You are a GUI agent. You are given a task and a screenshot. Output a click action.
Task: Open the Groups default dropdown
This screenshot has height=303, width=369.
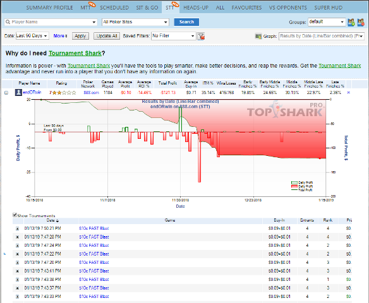click(327, 22)
